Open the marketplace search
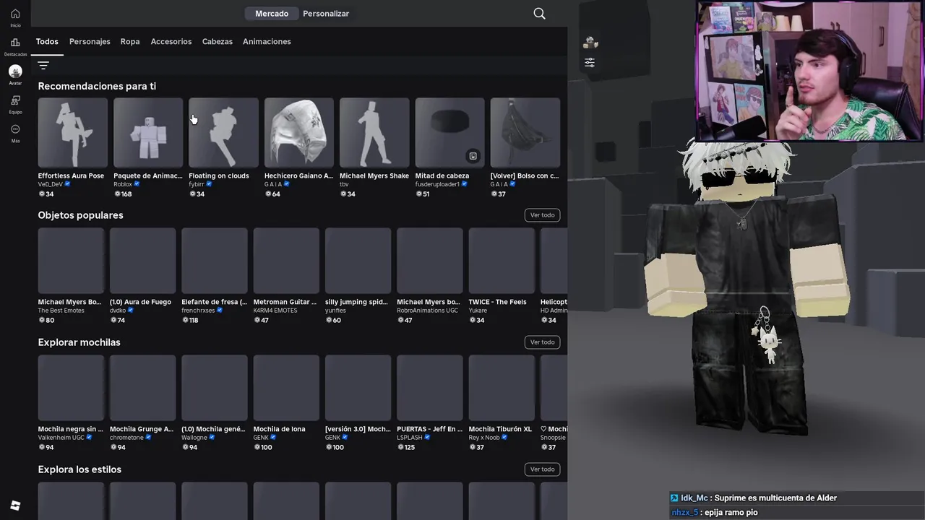Screen dimensions: 925x520 (x=539, y=14)
